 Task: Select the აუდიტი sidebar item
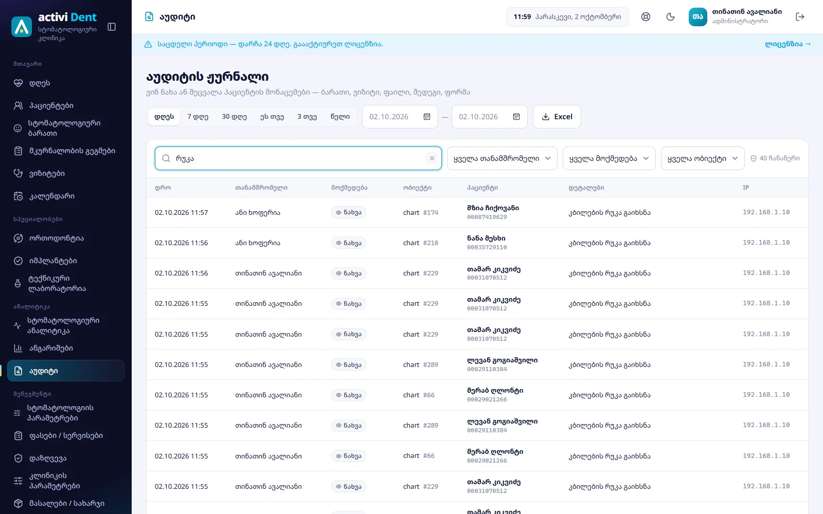66,371
